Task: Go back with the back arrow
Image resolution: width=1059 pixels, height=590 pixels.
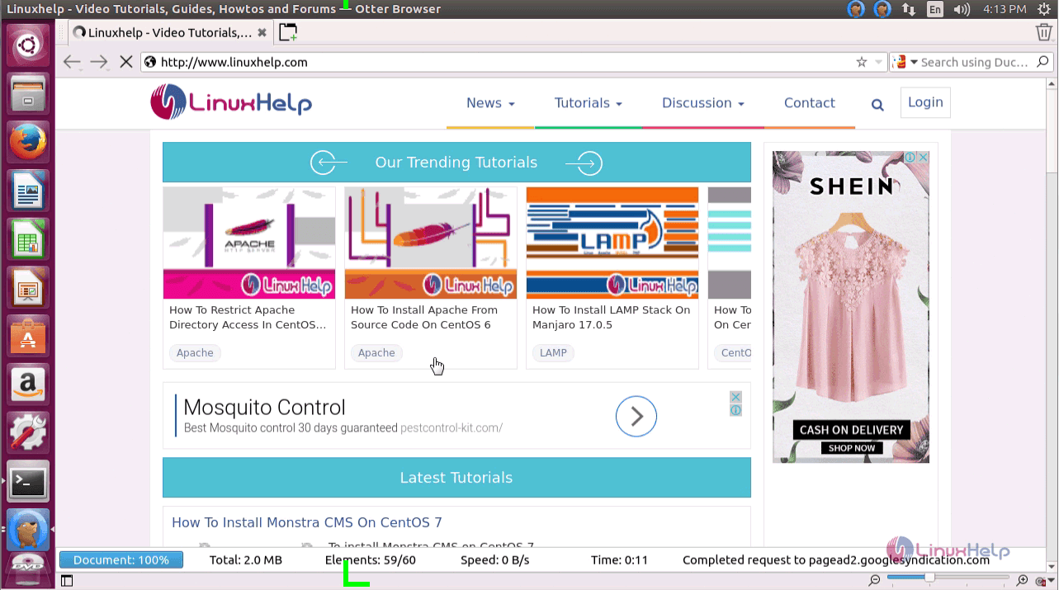Action: pos(72,62)
